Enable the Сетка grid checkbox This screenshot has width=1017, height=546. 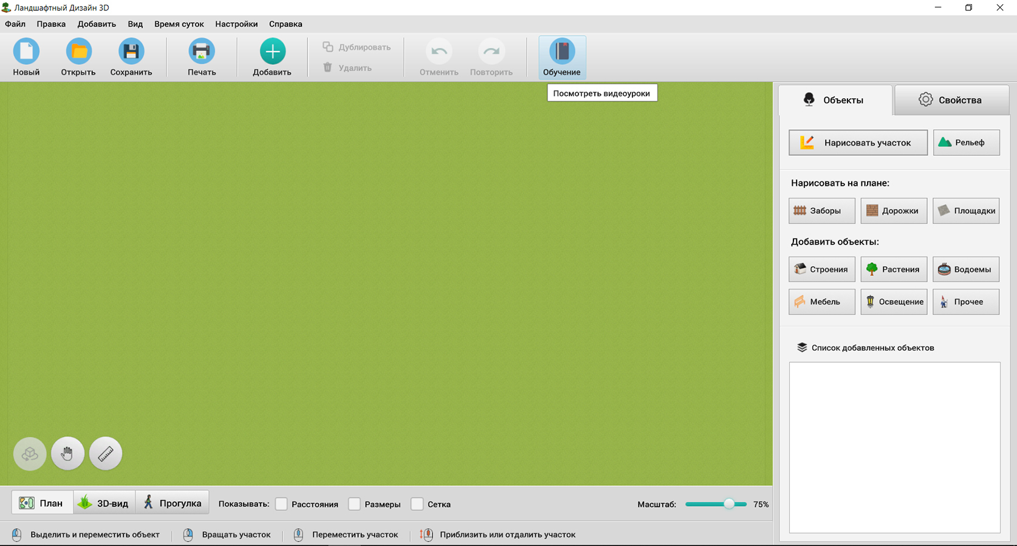coord(417,504)
